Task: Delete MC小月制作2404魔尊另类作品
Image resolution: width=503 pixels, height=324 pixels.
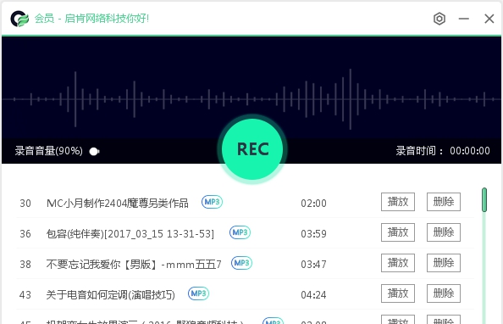Action: (x=444, y=202)
